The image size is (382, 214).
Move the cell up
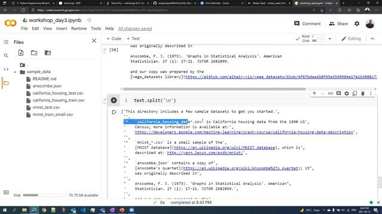(315, 93)
